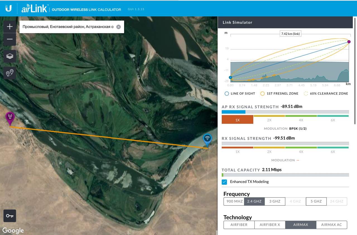Click the AP RX signal strength bar
This screenshot has height=235, width=357.
pos(285,112)
